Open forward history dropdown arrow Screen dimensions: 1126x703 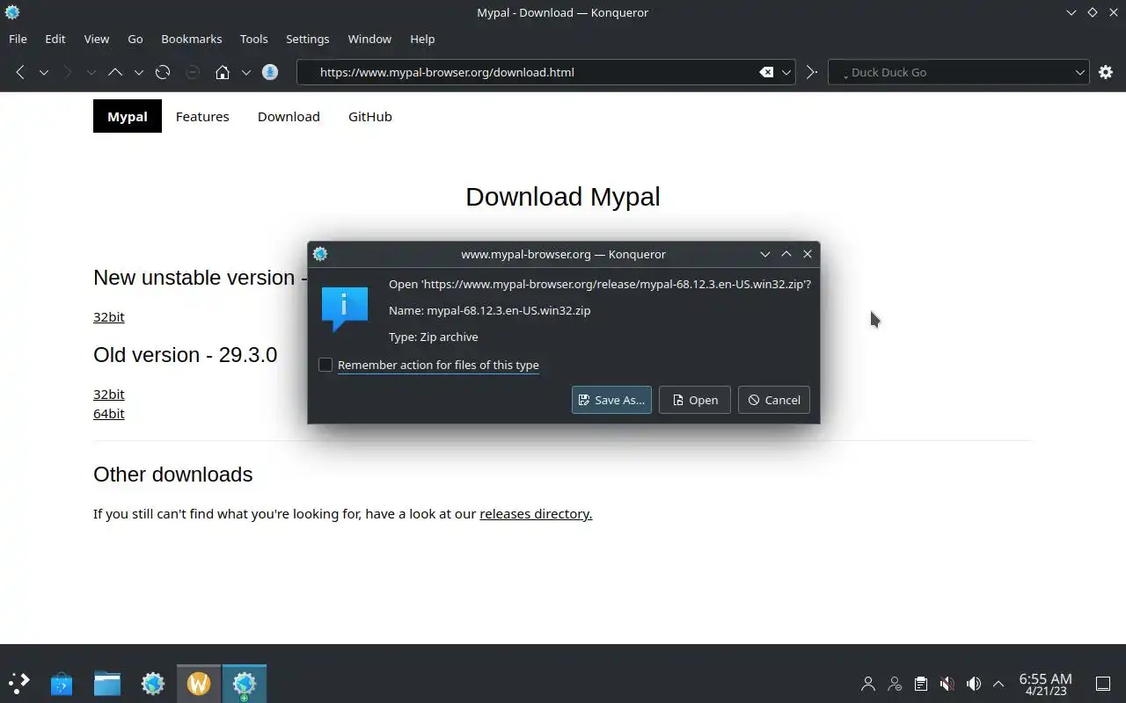(x=91, y=72)
